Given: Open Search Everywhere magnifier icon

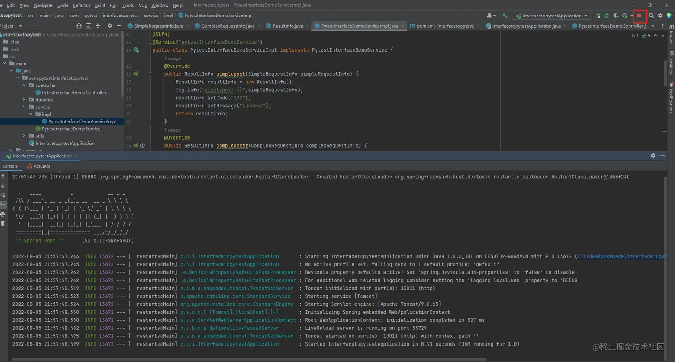Looking at the screenshot, I should tap(651, 16).
